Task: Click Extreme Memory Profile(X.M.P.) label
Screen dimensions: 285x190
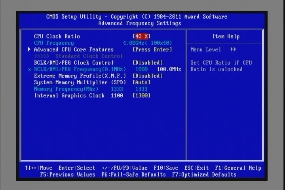Action: [80, 76]
